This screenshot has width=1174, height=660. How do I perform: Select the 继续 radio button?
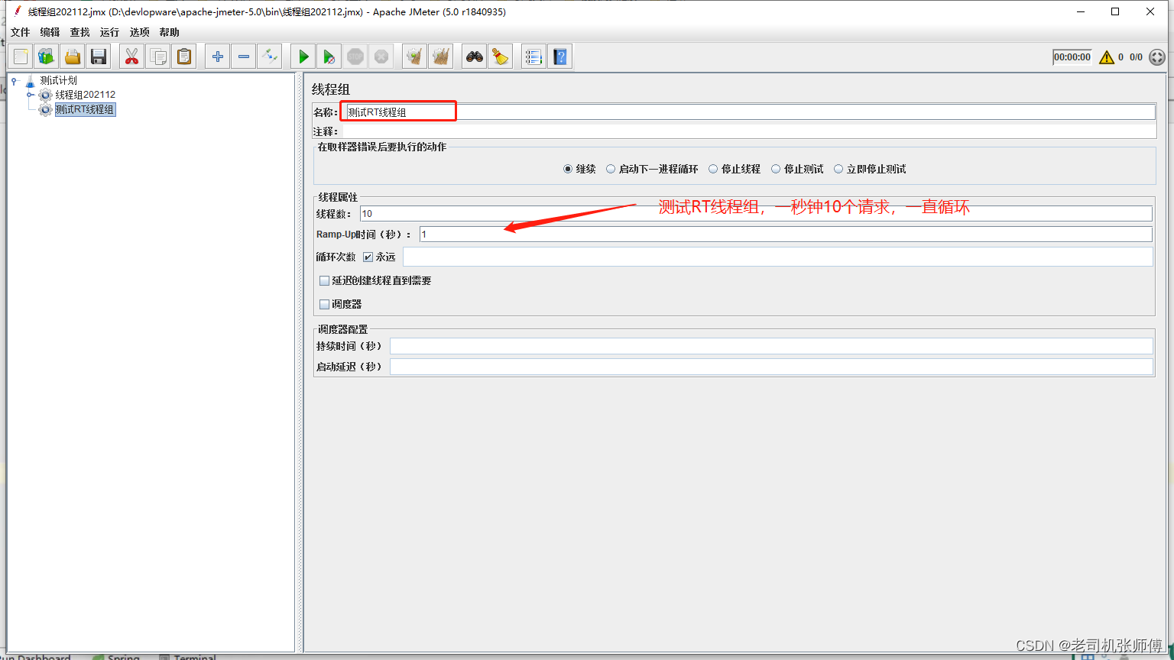click(568, 169)
